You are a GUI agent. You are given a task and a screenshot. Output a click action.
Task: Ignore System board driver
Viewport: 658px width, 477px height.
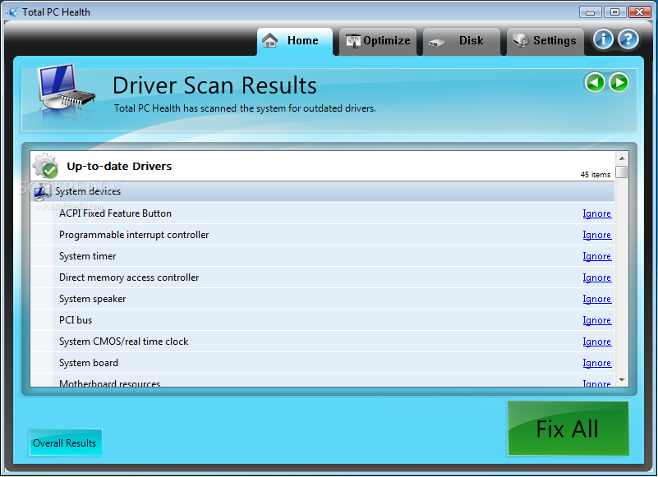[596, 364]
